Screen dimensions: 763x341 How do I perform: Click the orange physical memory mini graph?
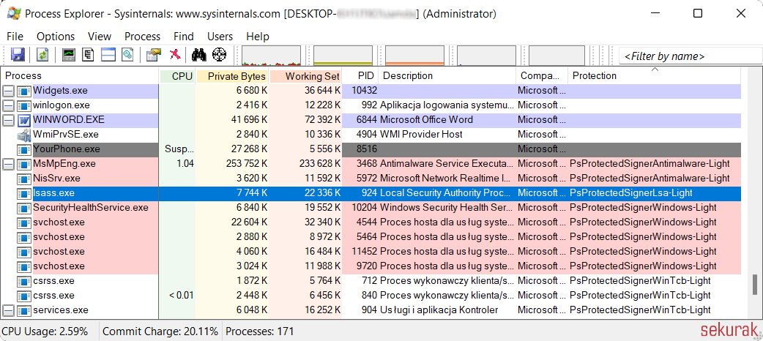coord(414,56)
